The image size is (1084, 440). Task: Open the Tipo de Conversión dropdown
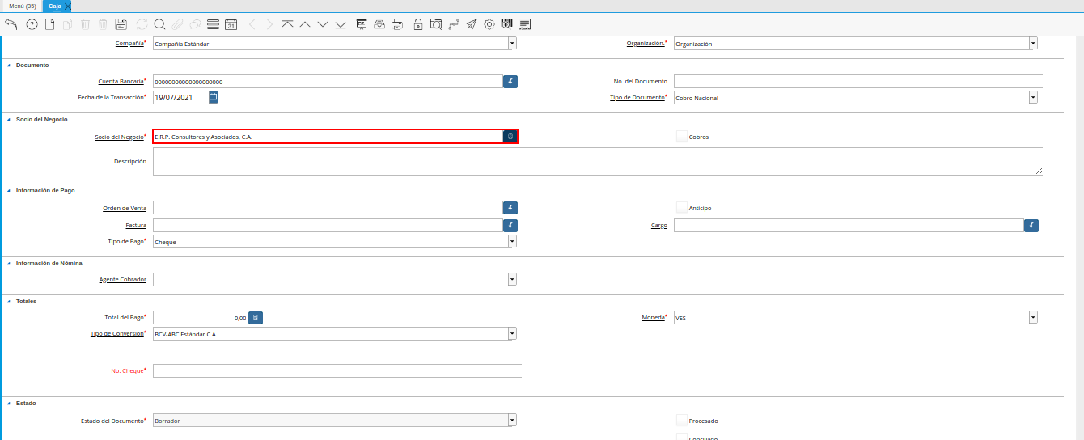[512, 334]
